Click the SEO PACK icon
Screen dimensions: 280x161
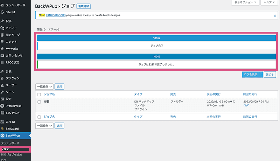2,113
